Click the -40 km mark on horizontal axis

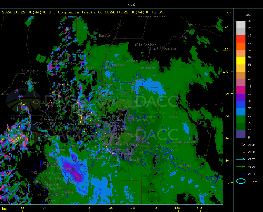click(21, 208)
